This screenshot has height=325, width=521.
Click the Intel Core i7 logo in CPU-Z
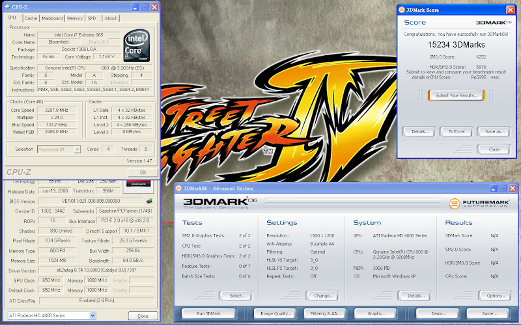137,45
